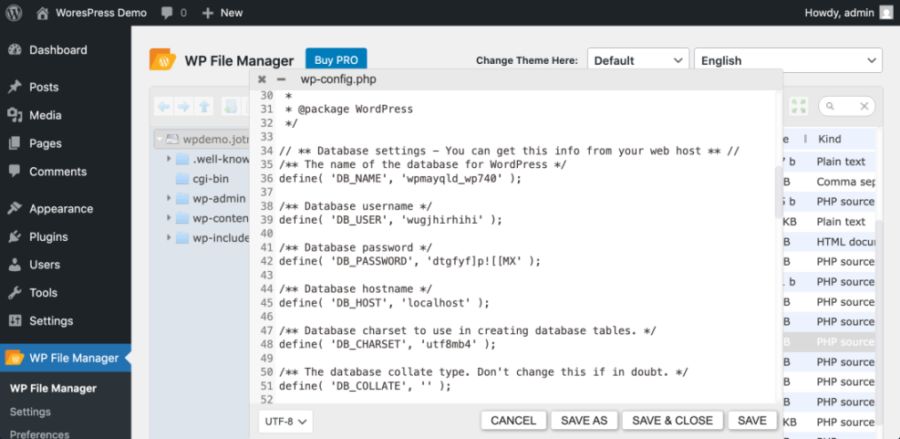
Task: Click the Buy PRO button
Action: [x=336, y=59]
